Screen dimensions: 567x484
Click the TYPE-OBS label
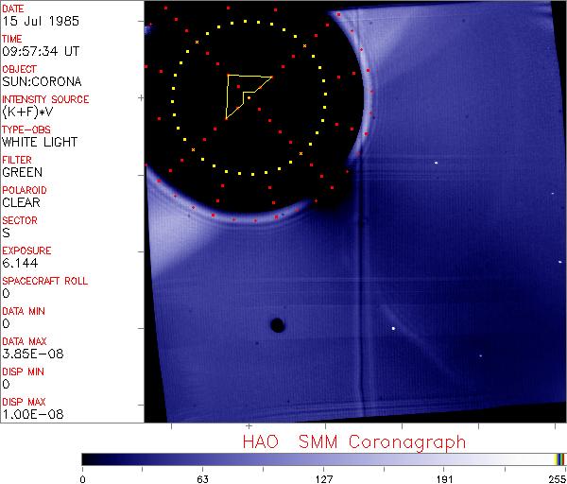tap(26, 130)
